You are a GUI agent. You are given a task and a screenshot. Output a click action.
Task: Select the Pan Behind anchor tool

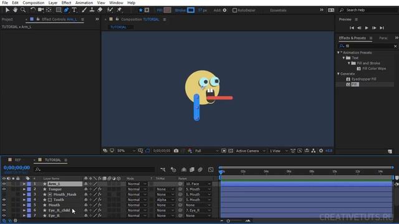pyautogui.click(x=49, y=10)
